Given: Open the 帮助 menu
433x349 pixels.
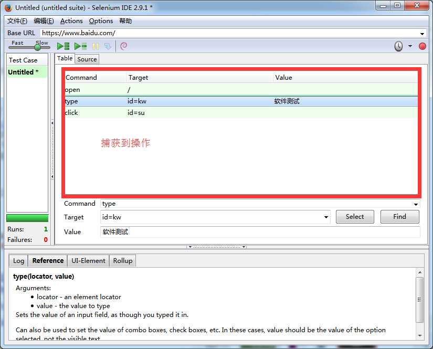Looking at the screenshot, I should point(125,21).
